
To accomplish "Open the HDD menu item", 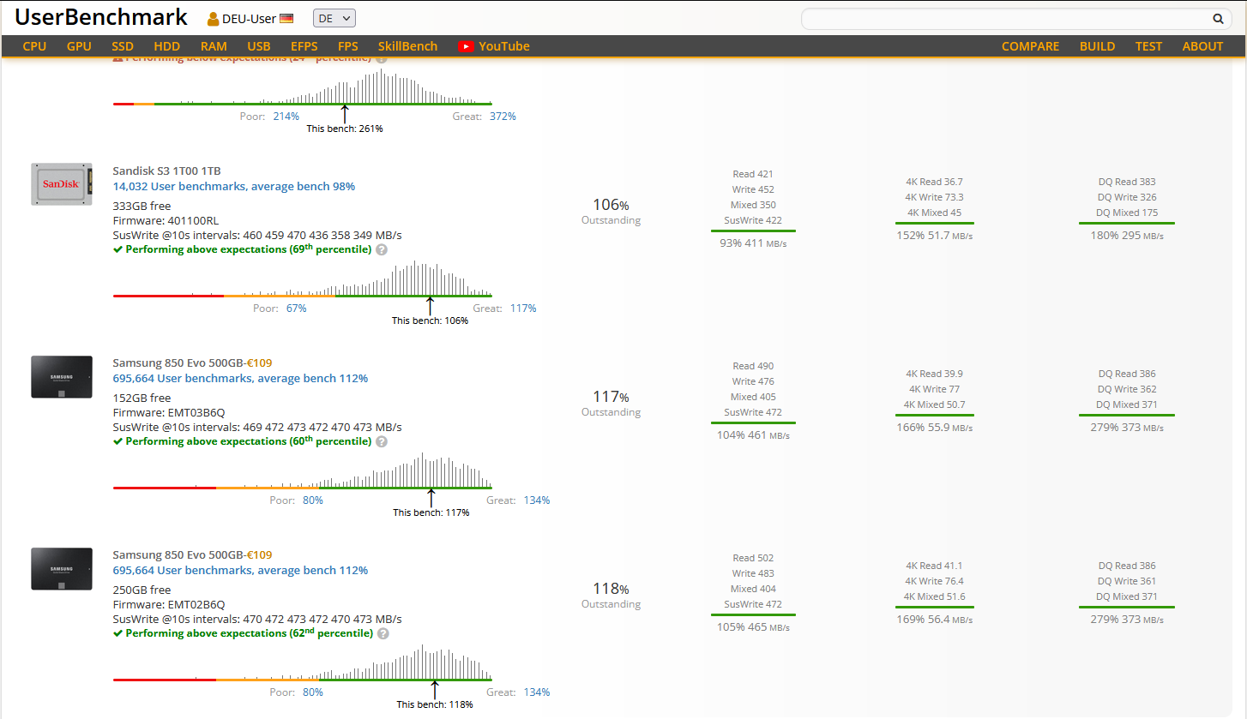I will [x=167, y=46].
